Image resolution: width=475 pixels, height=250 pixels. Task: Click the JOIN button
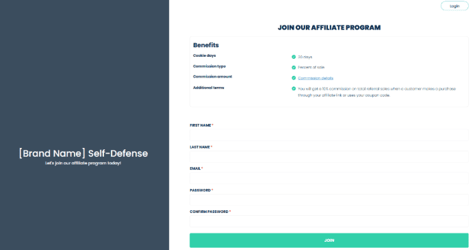pyautogui.click(x=329, y=240)
